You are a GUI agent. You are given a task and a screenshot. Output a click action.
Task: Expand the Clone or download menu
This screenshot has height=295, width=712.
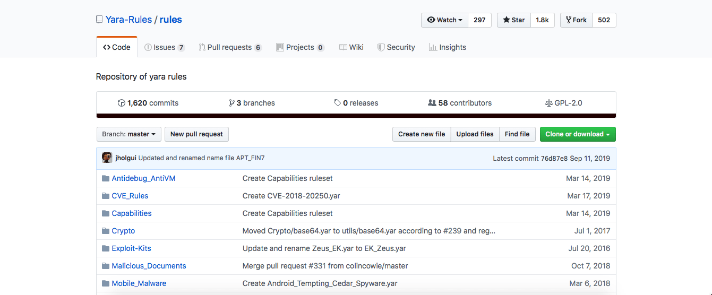pyautogui.click(x=578, y=134)
